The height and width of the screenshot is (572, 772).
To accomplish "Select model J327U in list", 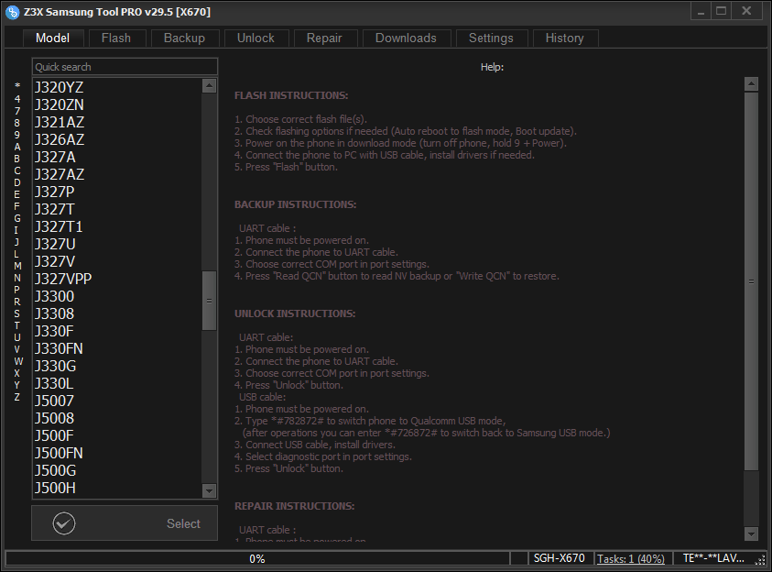I will click(x=117, y=245).
